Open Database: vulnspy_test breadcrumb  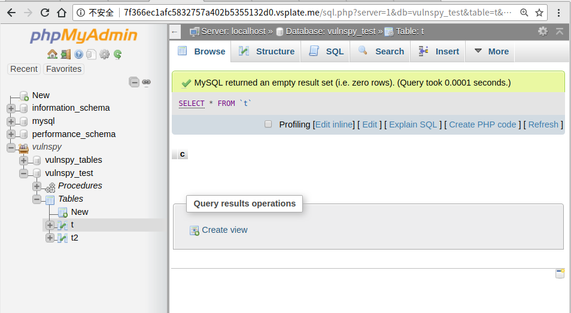pyautogui.click(x=330, y=31)
